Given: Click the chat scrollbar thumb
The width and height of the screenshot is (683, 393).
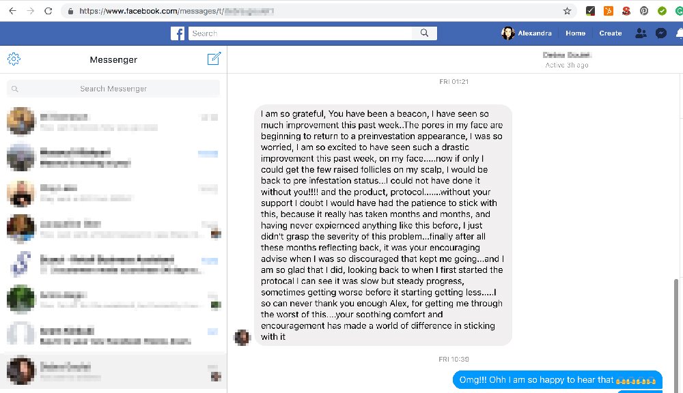Looking at the screenshot, I should pos(676,335).
